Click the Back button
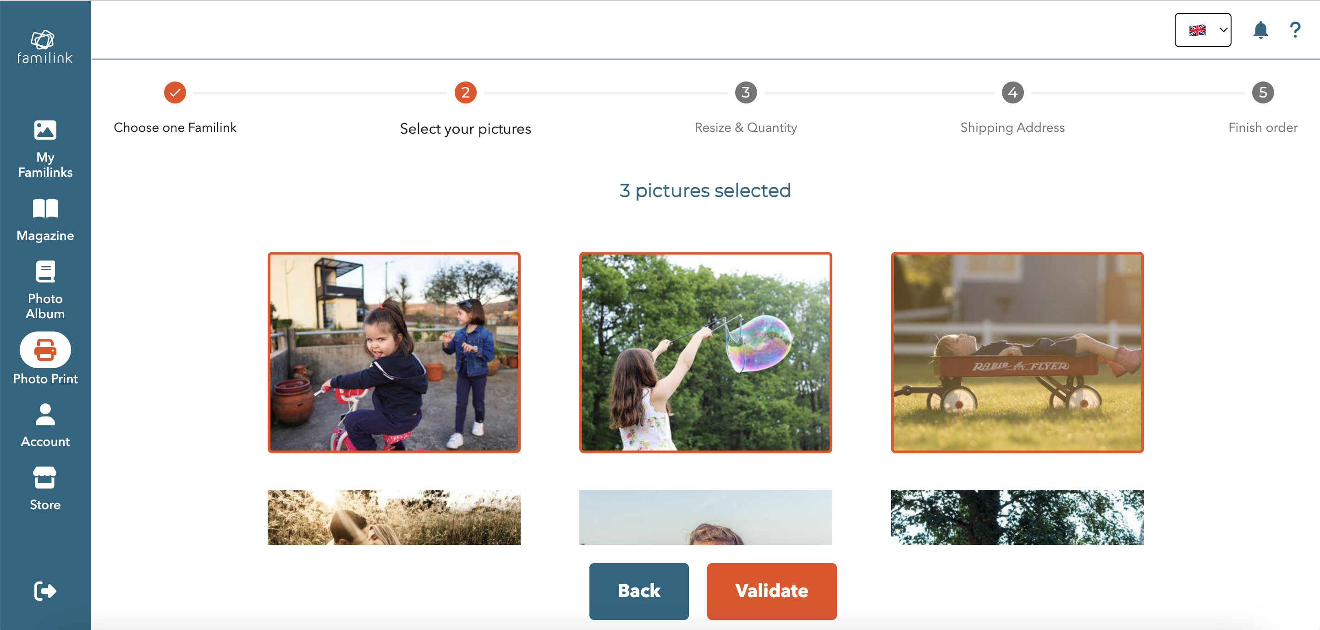1320x630 pixels. tap(638, 591)
